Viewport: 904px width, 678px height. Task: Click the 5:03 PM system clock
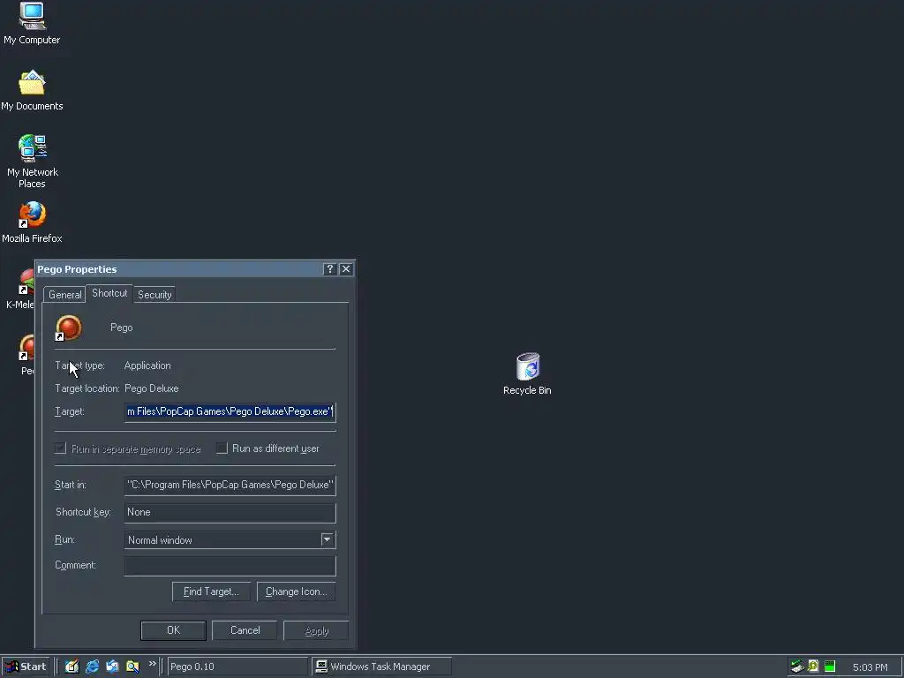[870, 667]
